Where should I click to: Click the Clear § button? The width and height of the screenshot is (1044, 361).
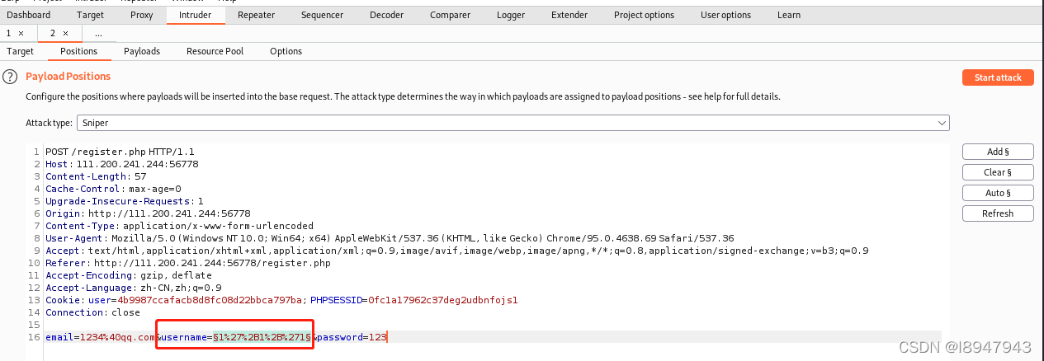pyautogui.click(x=998, y=172)
